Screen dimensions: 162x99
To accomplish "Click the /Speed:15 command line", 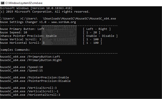I will [21, 71].
